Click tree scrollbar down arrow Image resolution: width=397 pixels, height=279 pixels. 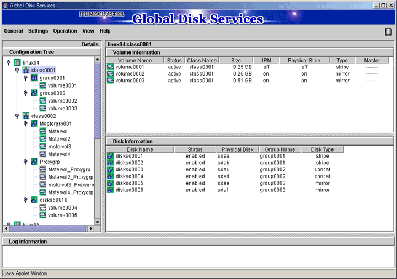pos(98,222)
